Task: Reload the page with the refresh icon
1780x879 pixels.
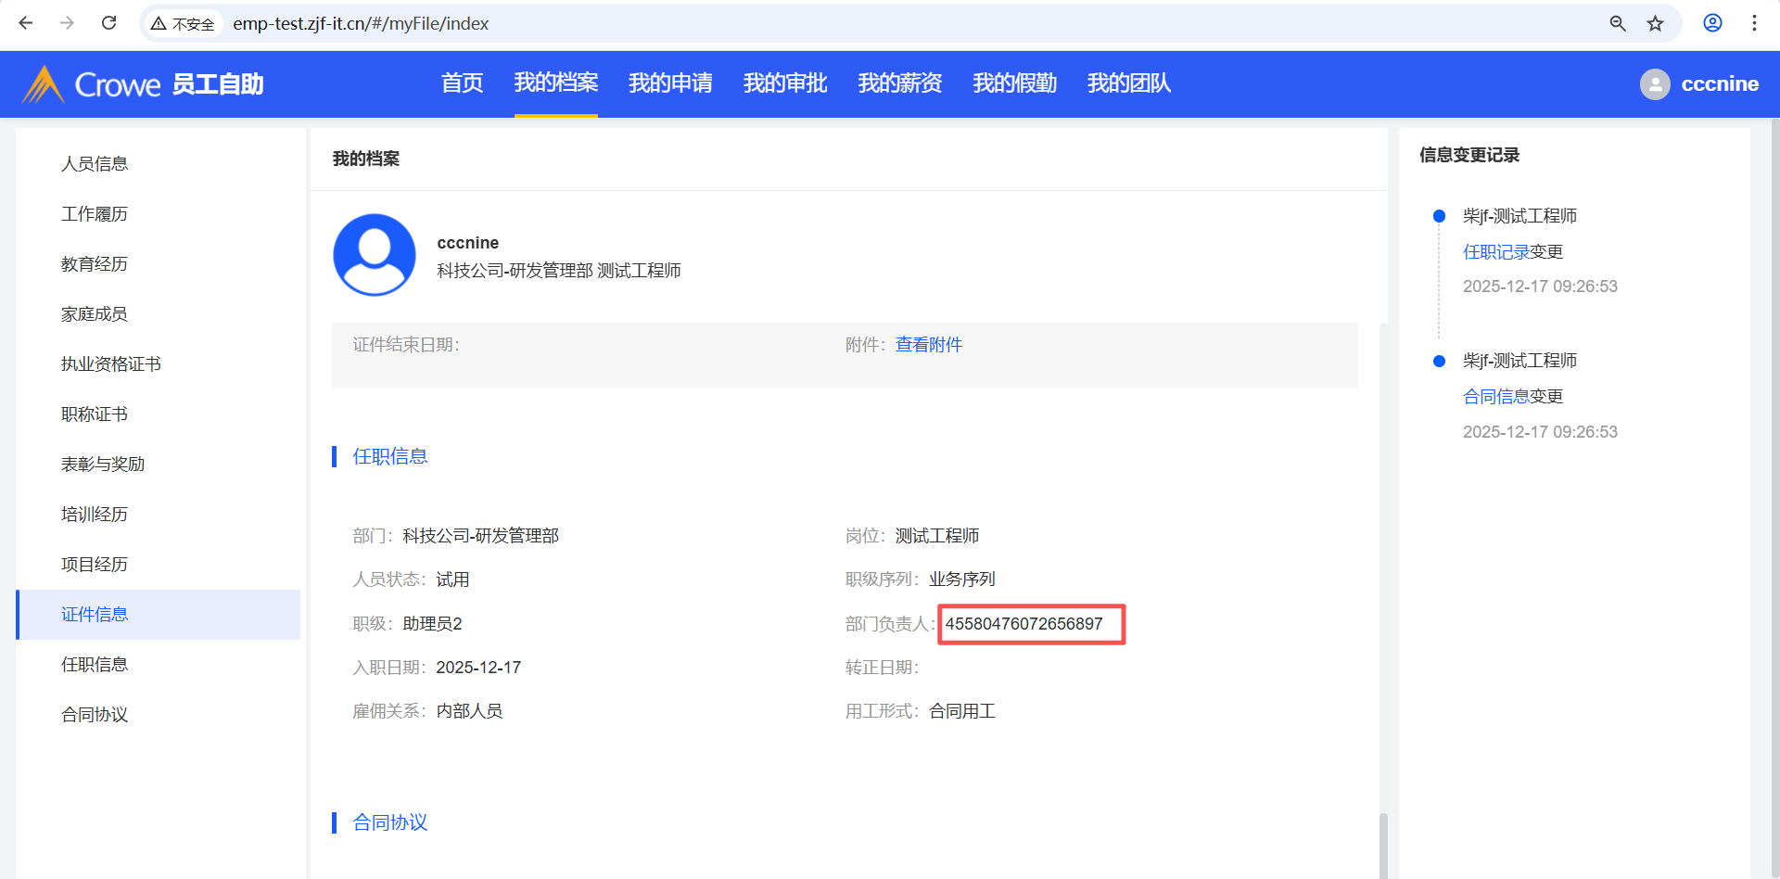Action: pos(108,23)
